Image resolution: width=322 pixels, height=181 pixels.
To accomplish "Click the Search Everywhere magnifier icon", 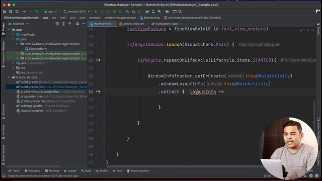I will [x=180, y=12].
